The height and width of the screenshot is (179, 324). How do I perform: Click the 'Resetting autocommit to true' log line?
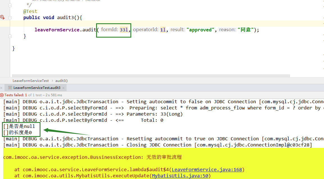tap(164, 139)
